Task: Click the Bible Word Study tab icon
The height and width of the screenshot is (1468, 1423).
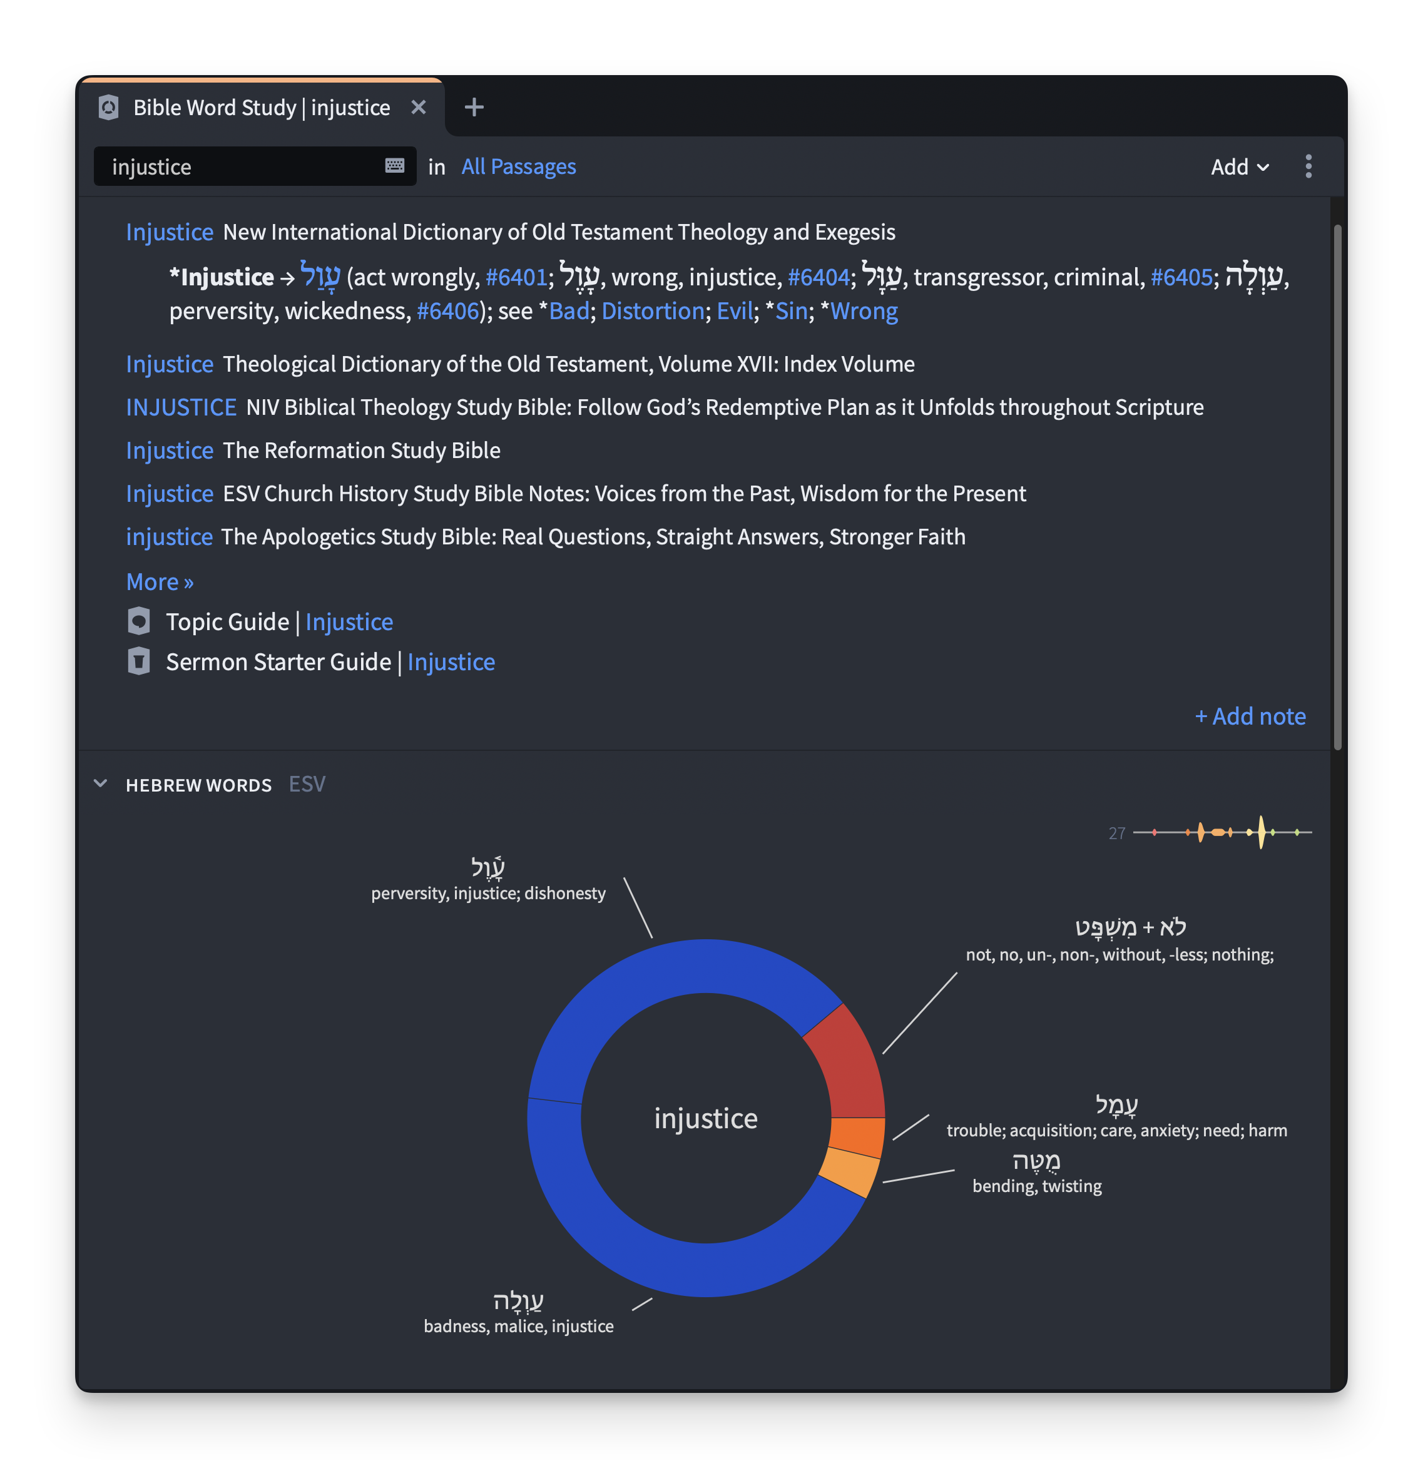Action: click(x=109, y=107)
